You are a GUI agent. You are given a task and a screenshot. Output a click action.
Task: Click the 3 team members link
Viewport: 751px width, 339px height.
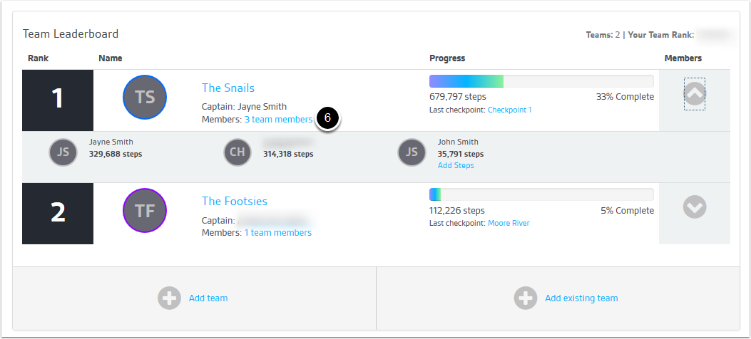(x=278, y=120)
